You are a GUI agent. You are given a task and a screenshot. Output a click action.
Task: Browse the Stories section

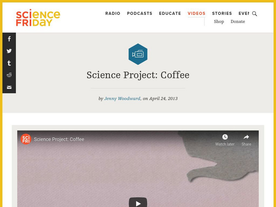pyautogui.click(x=222, y=13)
